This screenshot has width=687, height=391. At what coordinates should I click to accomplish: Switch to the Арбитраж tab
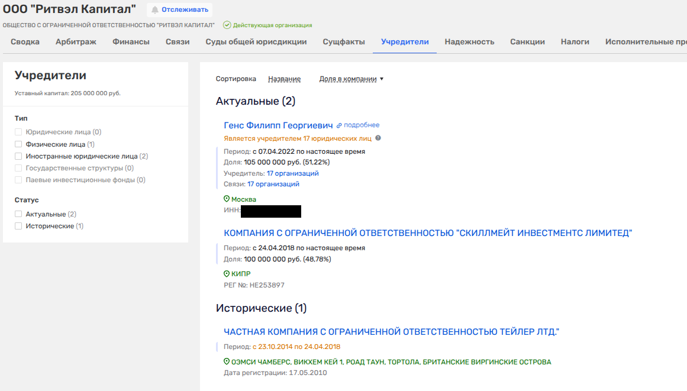click(76, 42)
